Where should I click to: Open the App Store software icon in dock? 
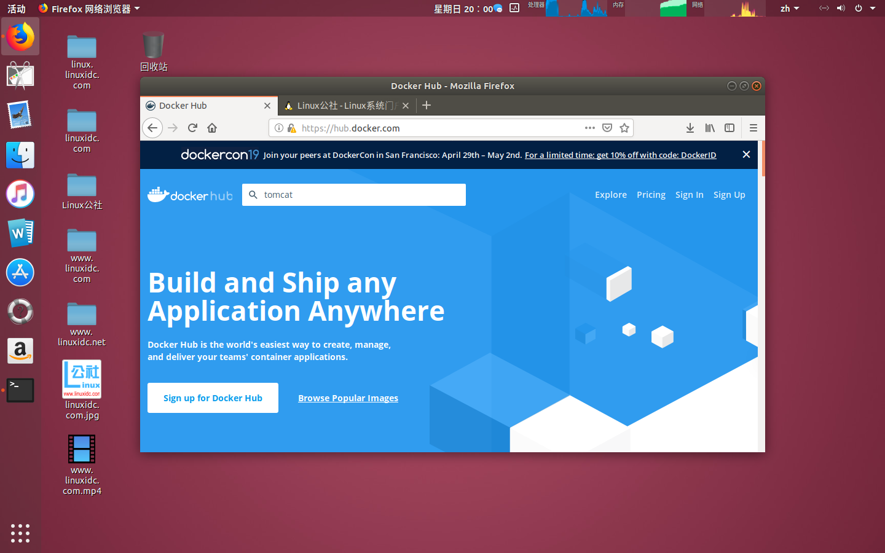coord(20,272)
